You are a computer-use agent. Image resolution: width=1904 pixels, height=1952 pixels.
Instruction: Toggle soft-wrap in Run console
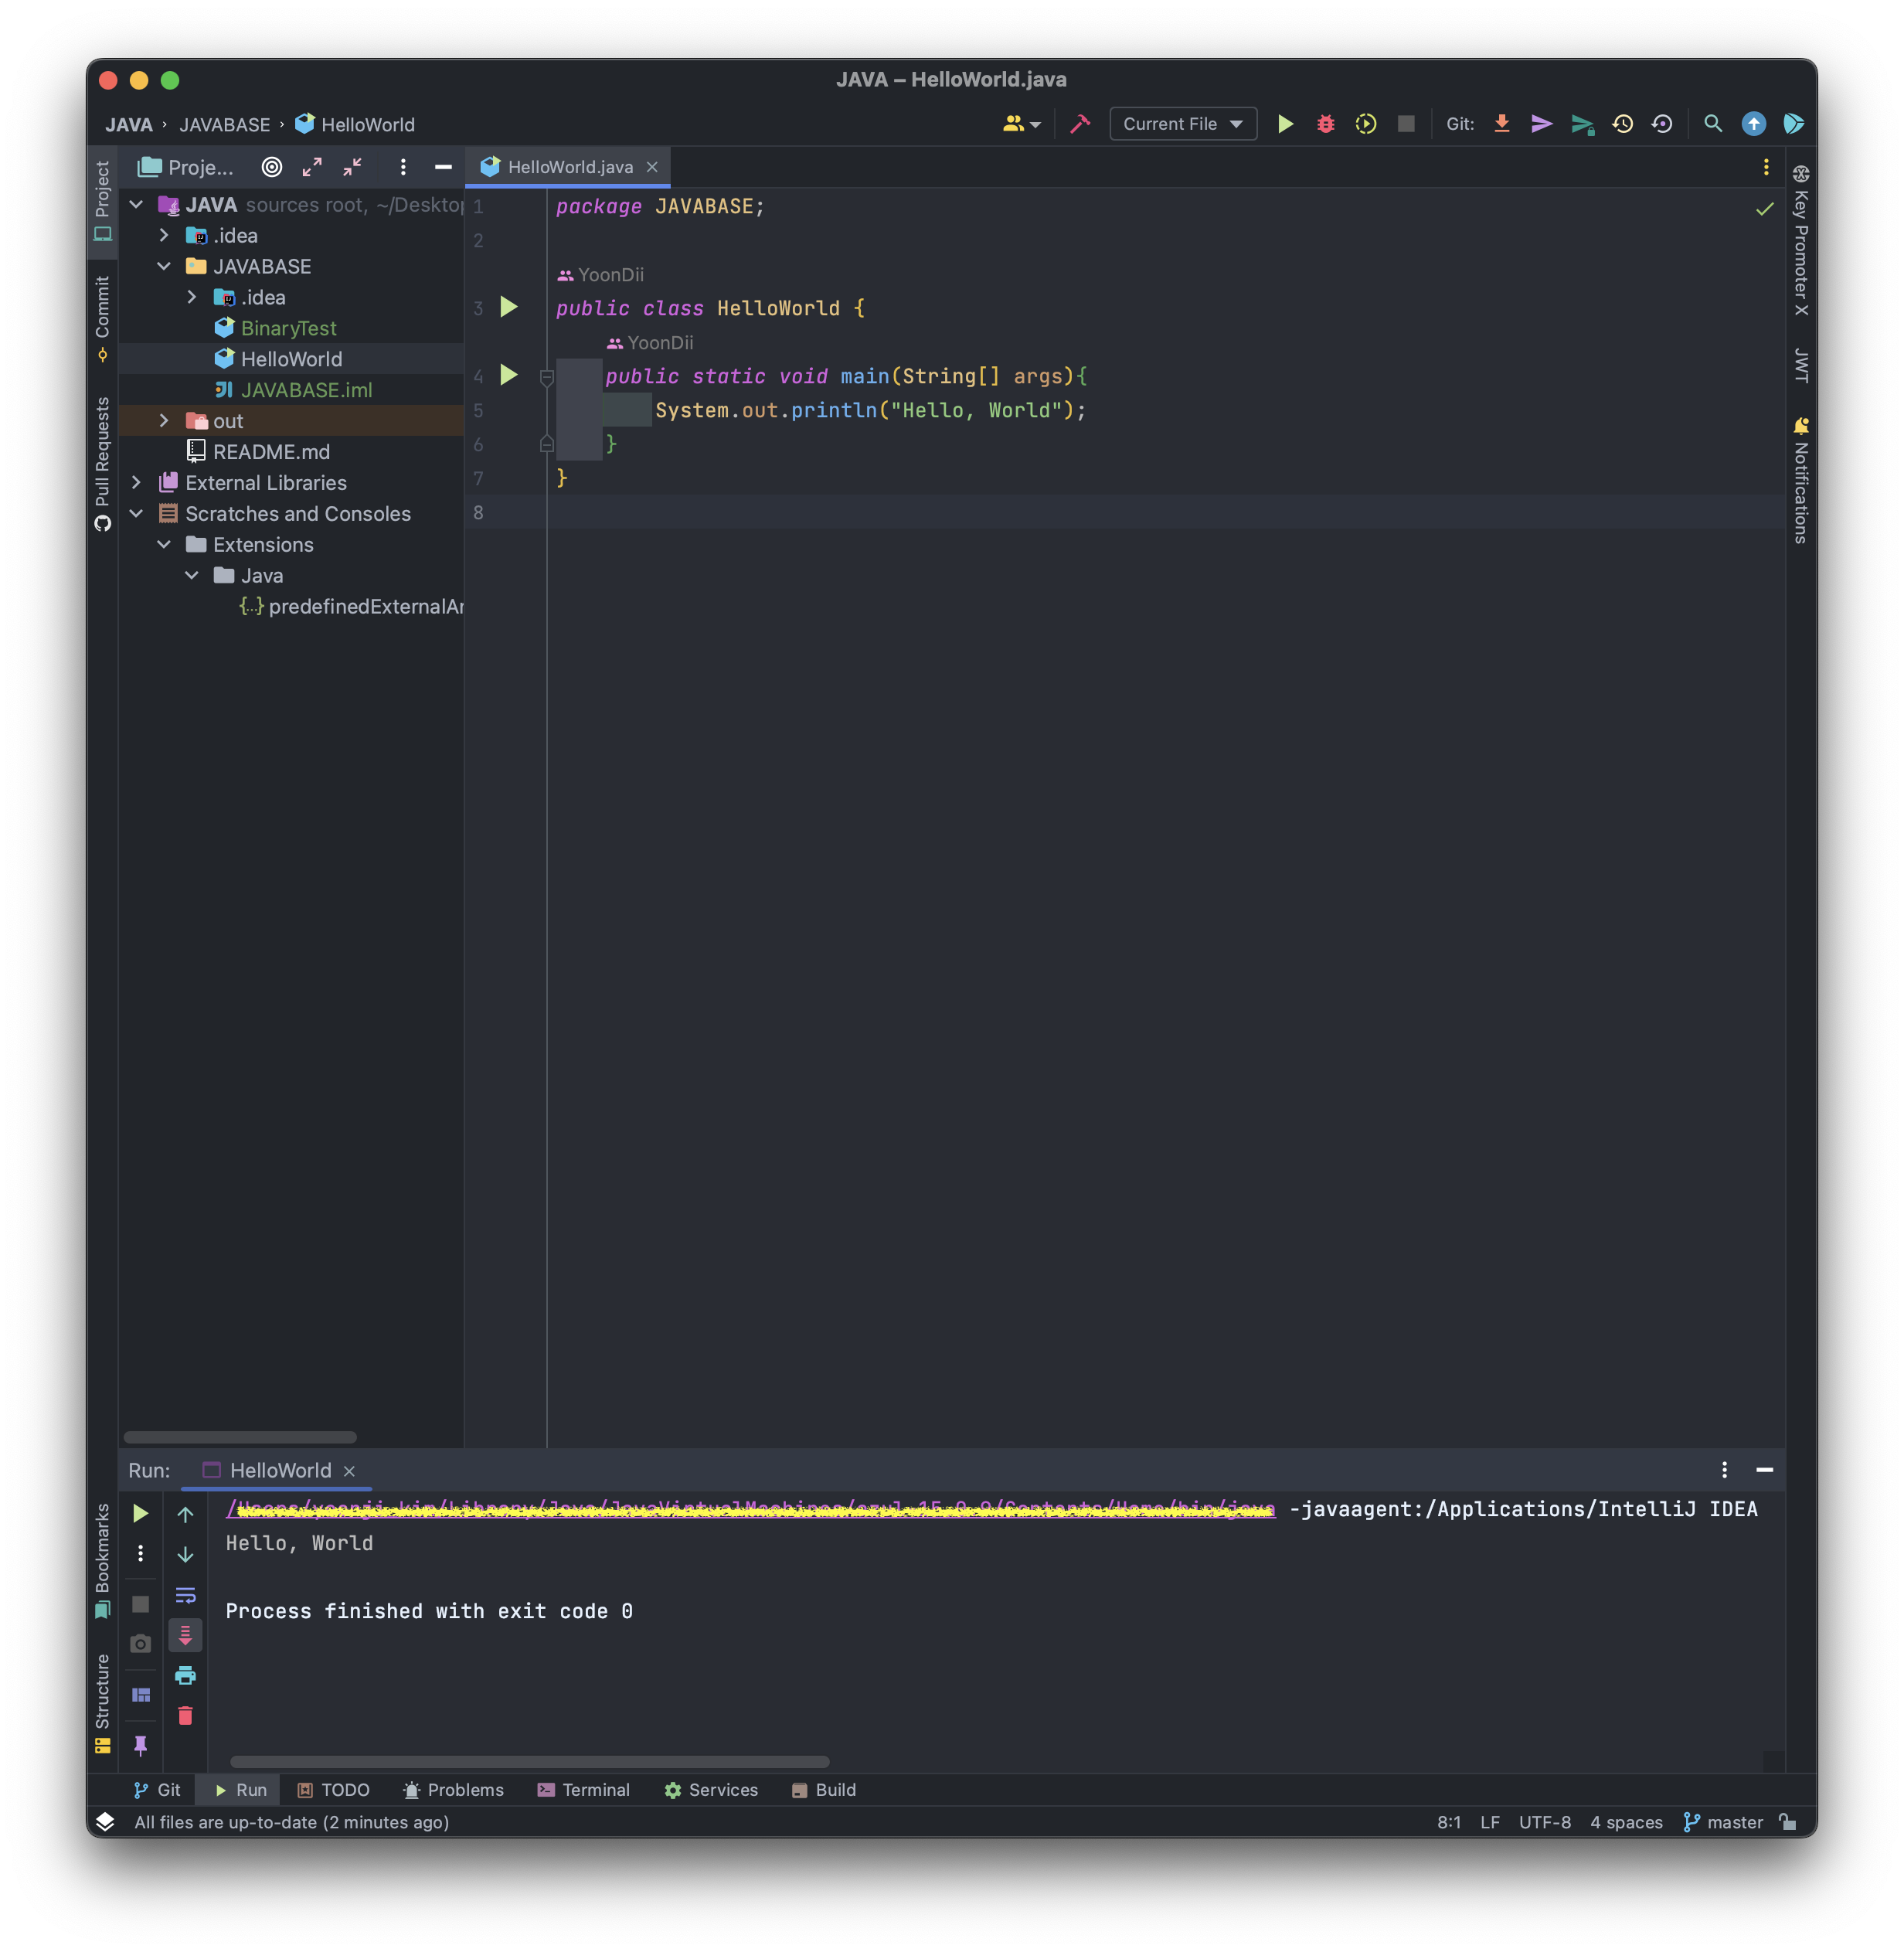(185, 1595)
